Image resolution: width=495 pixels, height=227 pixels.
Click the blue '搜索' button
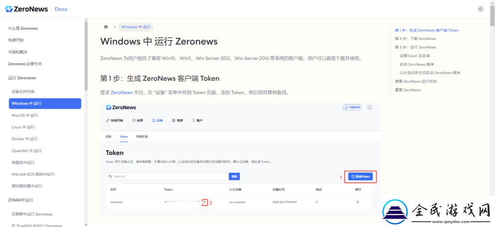click(234, 177)
